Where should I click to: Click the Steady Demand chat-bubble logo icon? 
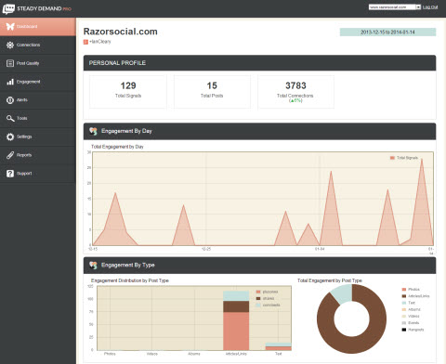[8, 8]
